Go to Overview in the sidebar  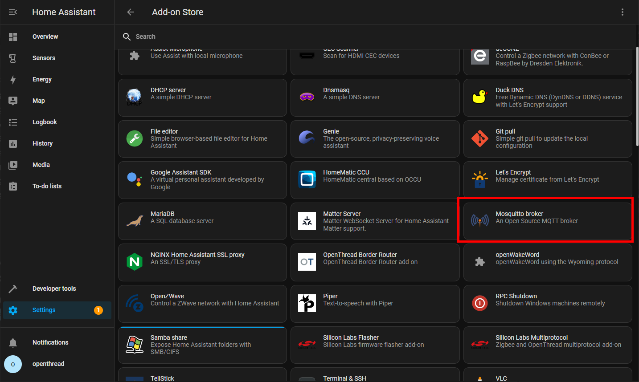pos(45,37)
